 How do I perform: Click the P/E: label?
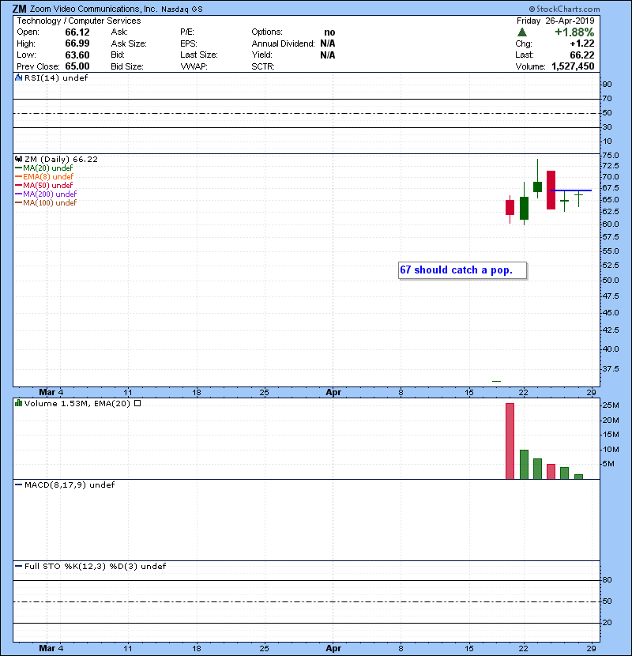[x=187, y=32]
